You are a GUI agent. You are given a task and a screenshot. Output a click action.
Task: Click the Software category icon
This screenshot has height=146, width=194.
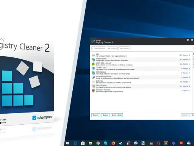point(93,82)
